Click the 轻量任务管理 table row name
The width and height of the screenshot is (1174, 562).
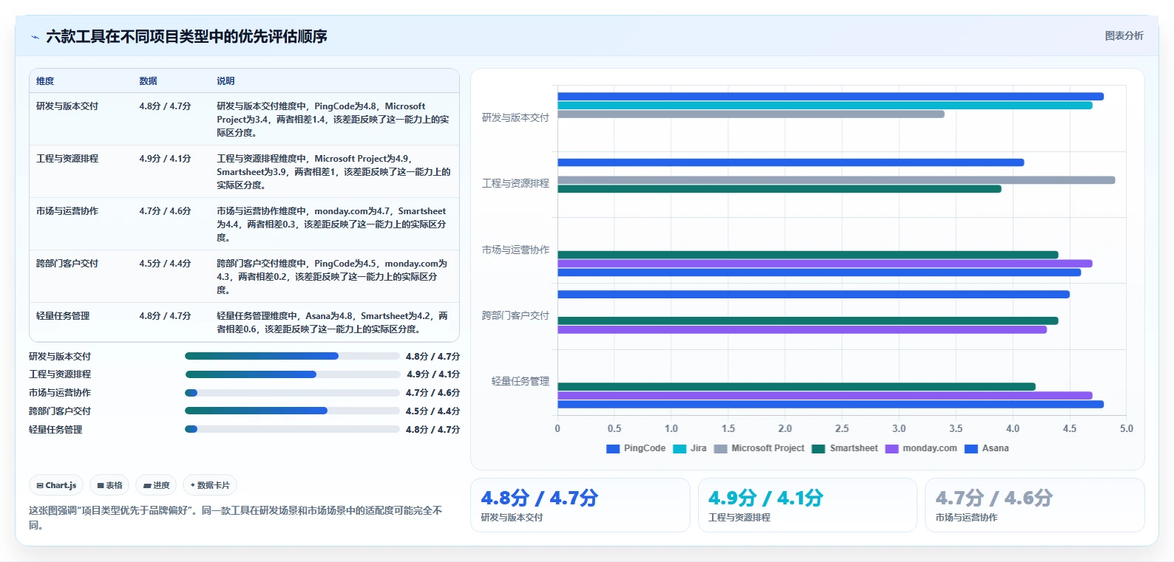coord(63,316)
